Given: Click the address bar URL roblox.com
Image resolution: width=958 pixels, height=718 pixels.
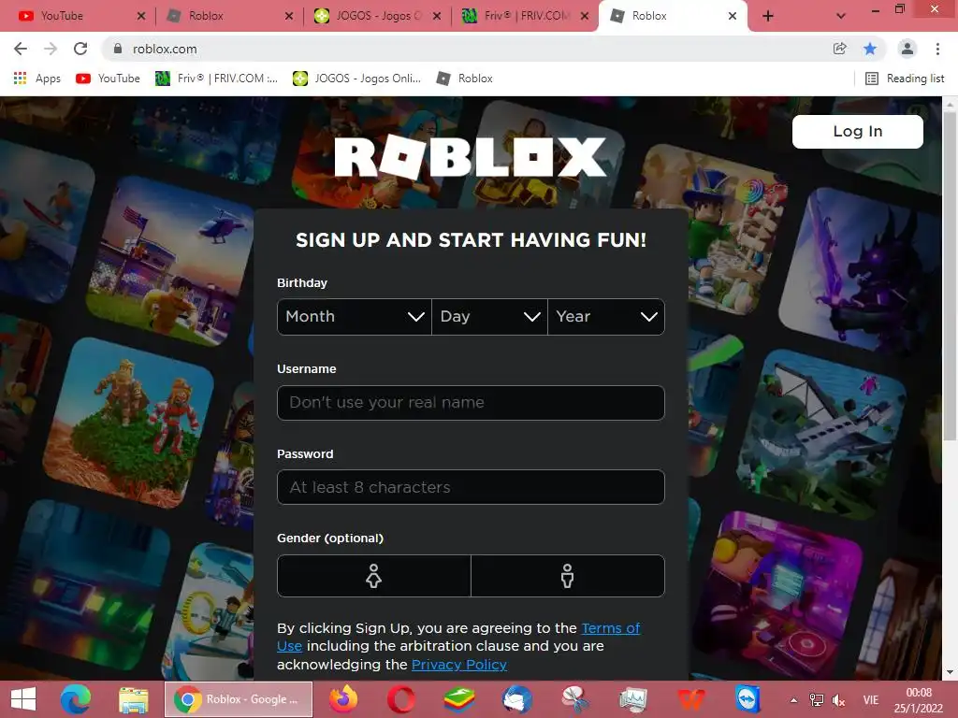Looking at the screenshot, I should coord(165,49).
